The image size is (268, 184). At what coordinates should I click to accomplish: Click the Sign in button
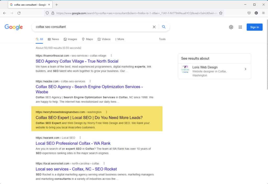(254, 27)
